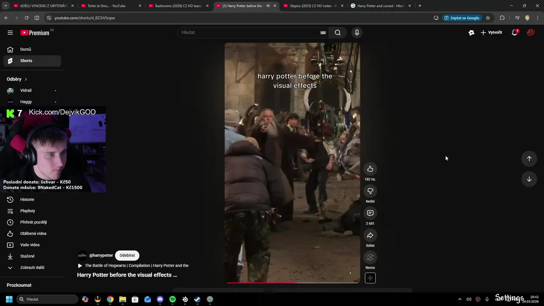Go to previous Short with up arrow
Screen dimensions: 544x306
pos(529,159)
